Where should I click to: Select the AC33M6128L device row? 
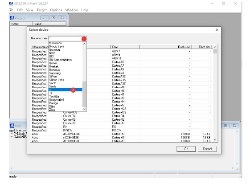tap(122, 134)
